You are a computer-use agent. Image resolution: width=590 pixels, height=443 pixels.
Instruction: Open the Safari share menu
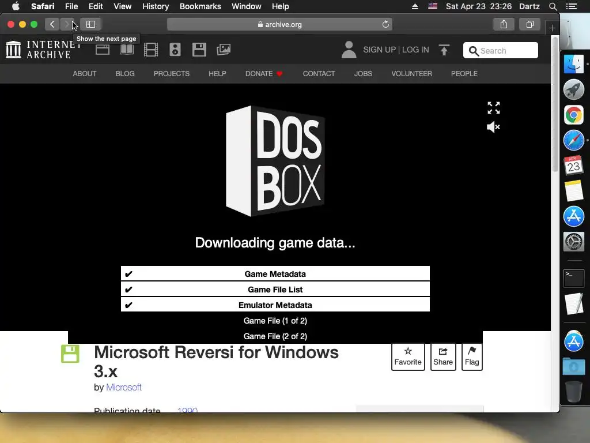point(504,24)
